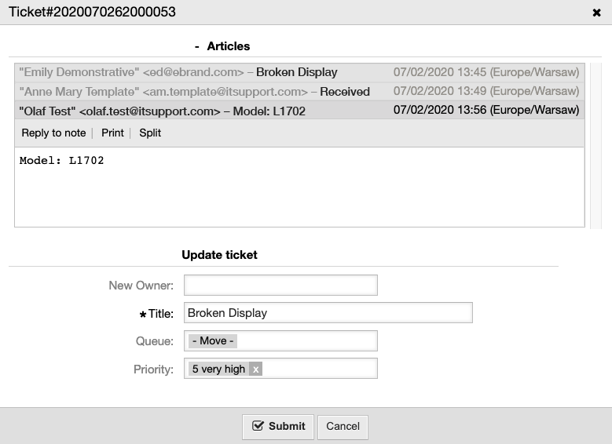Click the '- Move -' queue tag

point(213,341)
